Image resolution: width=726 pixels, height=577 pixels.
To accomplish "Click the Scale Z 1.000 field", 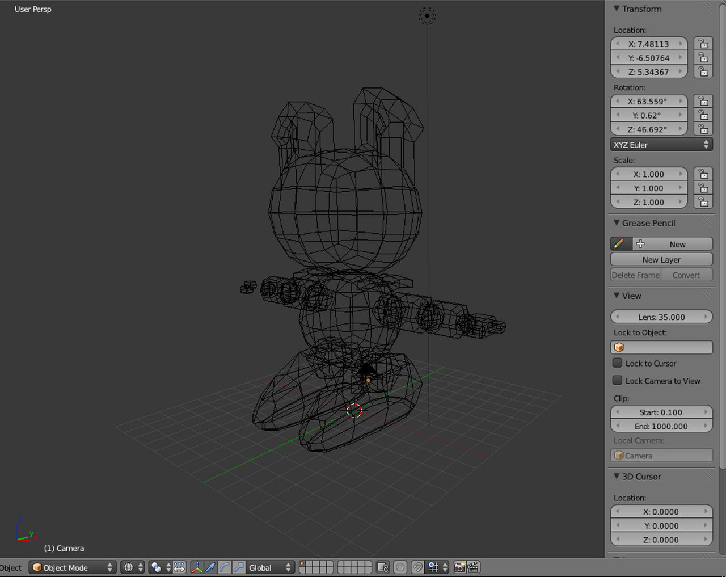I will 649,202.
